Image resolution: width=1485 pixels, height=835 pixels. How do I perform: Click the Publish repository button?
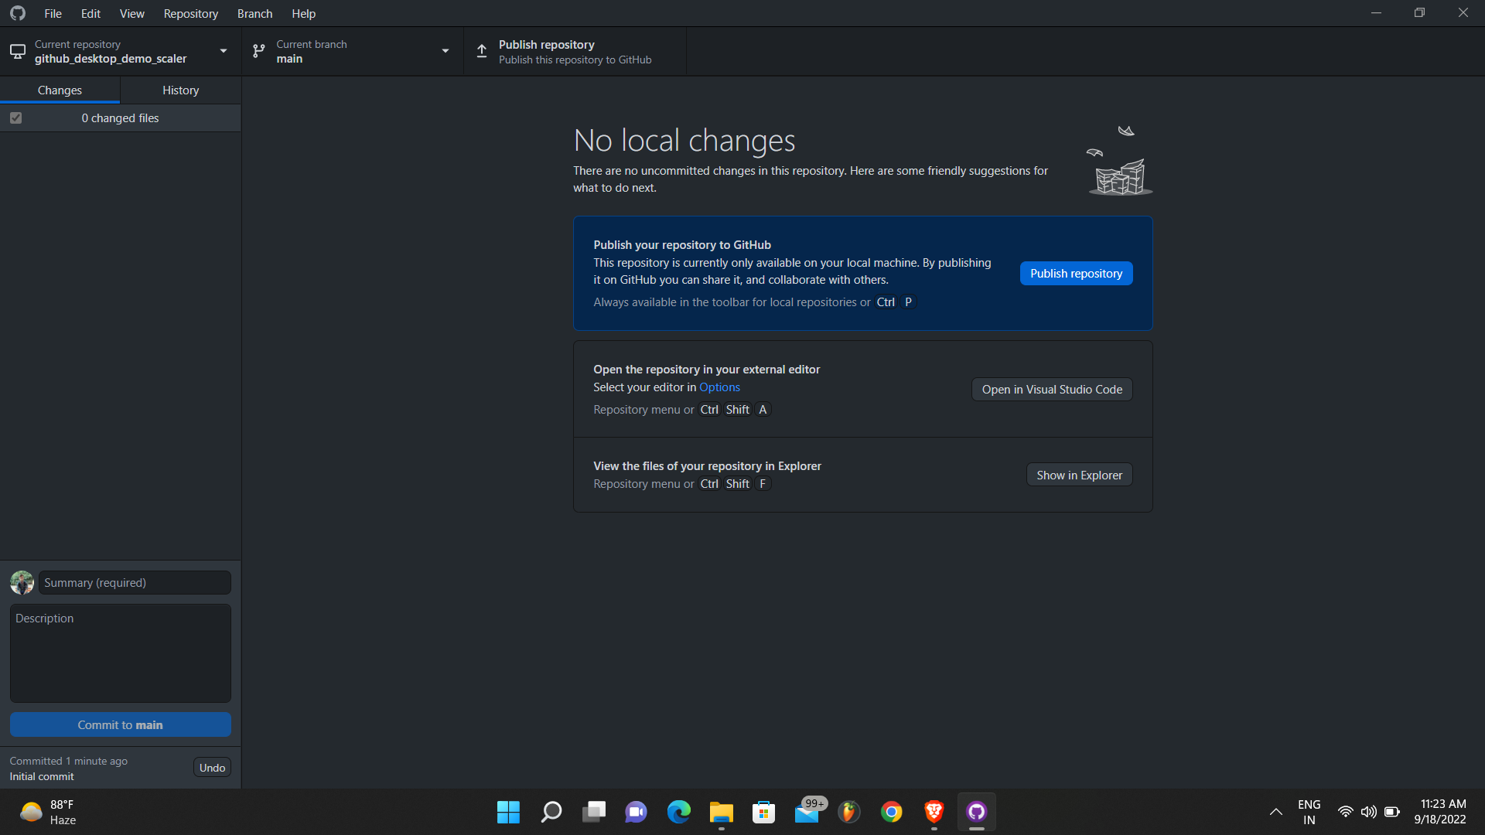[1076, 273]
